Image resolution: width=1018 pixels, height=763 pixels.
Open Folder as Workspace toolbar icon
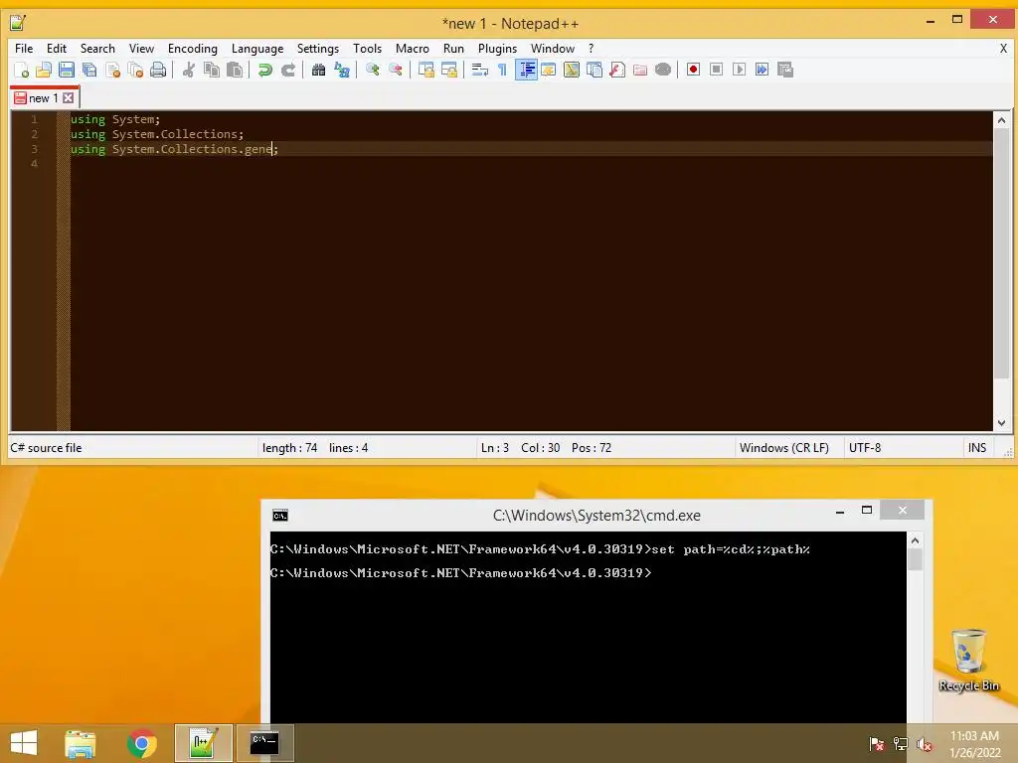pyautogui.click(x=640, y=71)
